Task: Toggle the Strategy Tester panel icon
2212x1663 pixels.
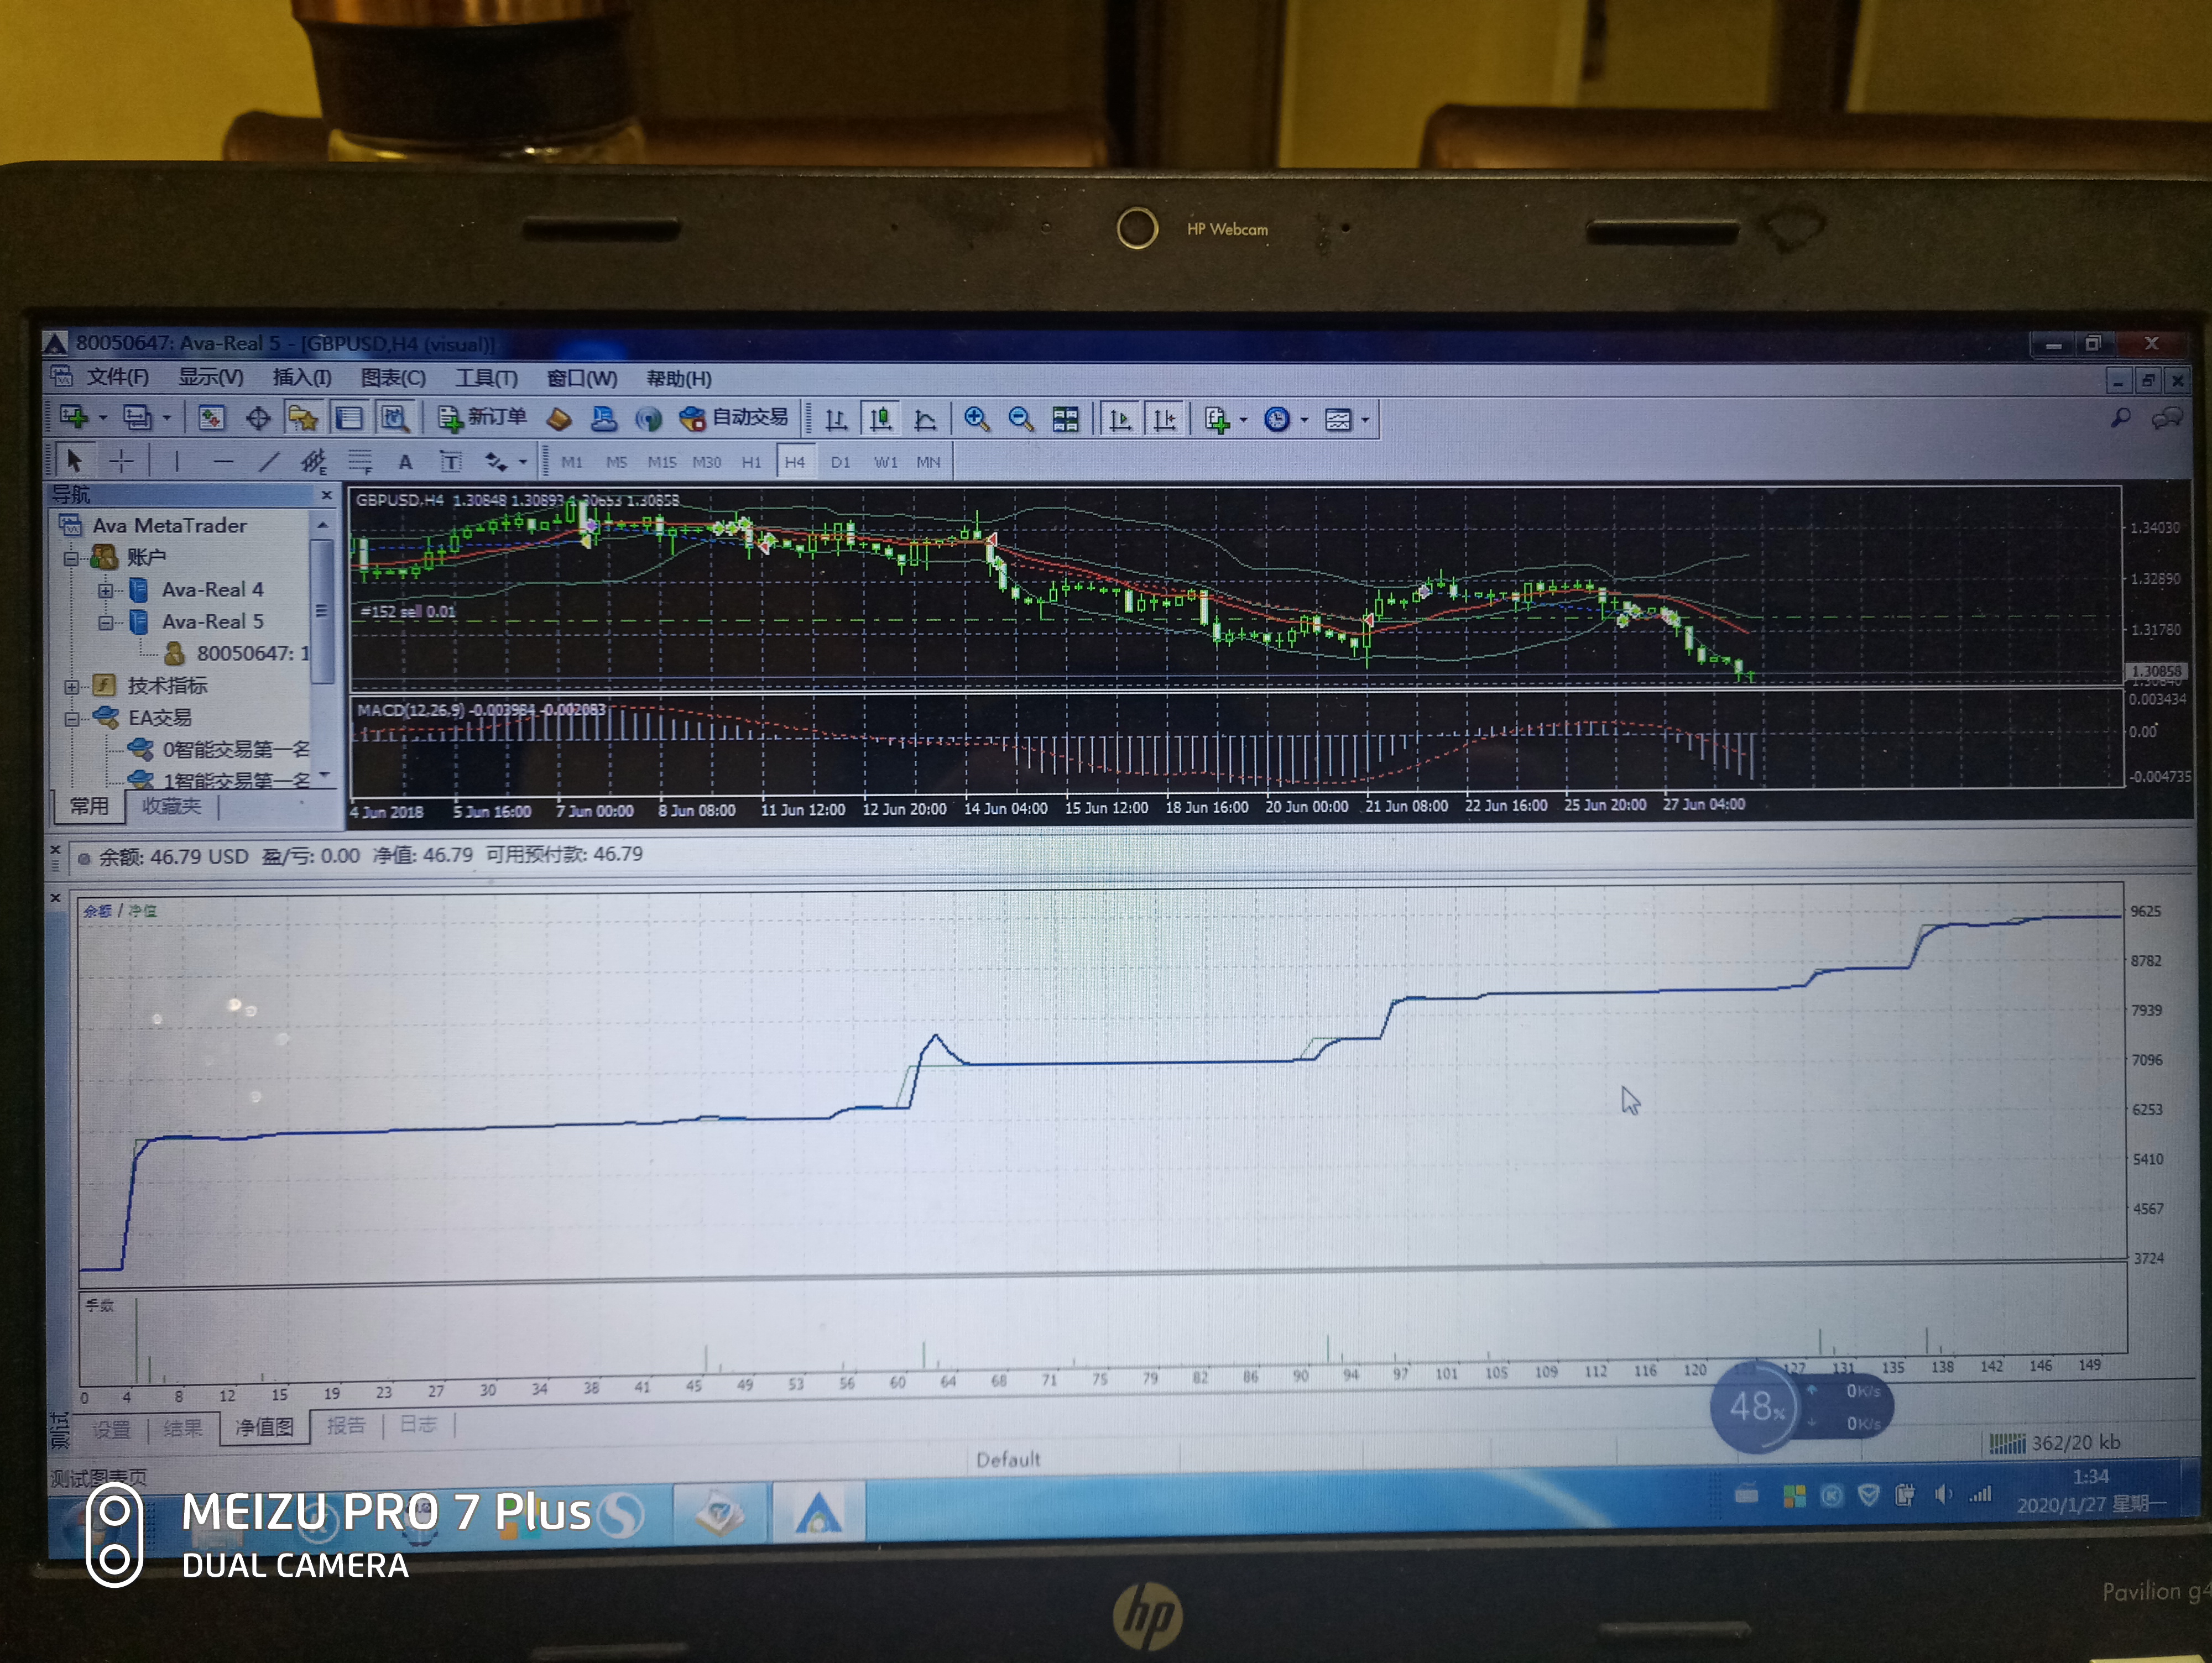Action: (395, 418)
